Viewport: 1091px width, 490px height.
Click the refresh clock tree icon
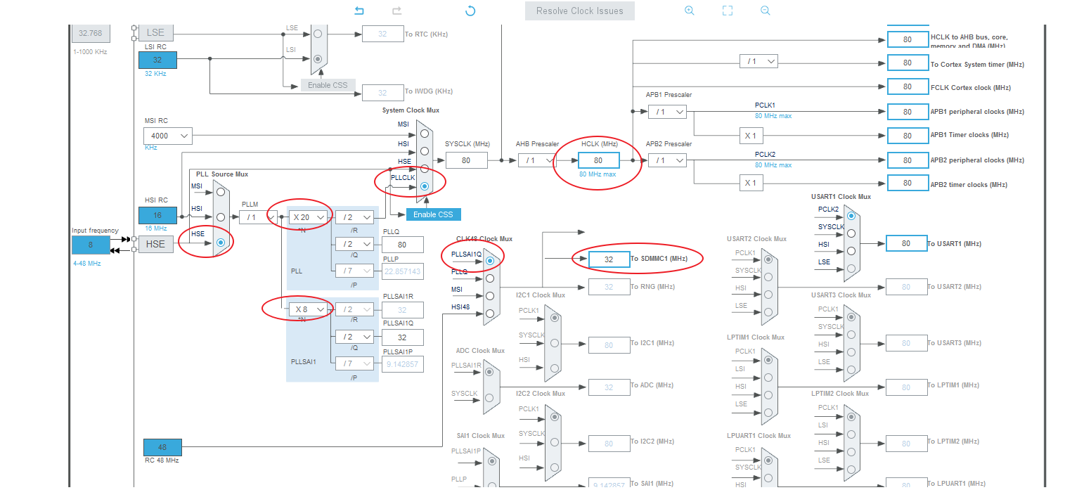pos(471,11)
